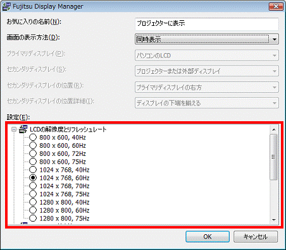Viewport: 286px width, 250px height.
Task: Open the 画面の表示方法 dropdown showing 同時表示
Action: pos(207,39)
